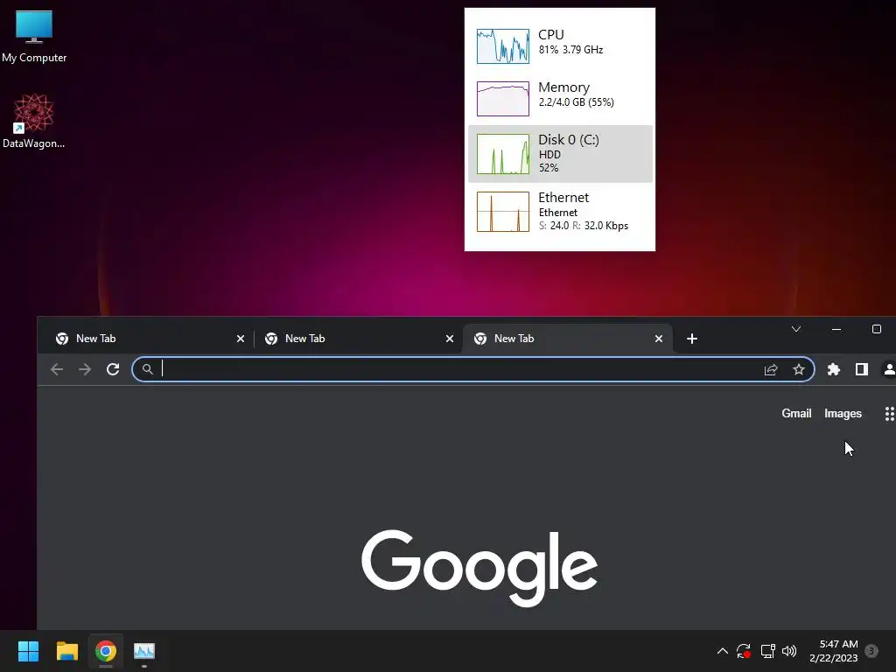Viewport: 896px width, 672px height.
Task: Open the My Computer desktop icon
Action: click(34, 36)
